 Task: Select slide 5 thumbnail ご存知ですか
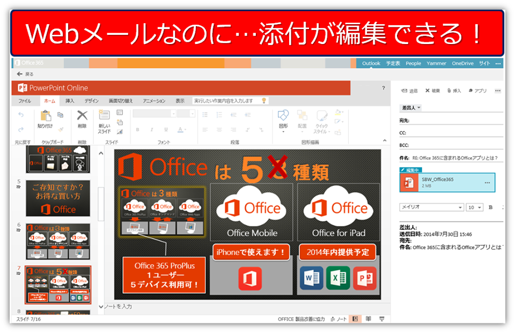58,198
